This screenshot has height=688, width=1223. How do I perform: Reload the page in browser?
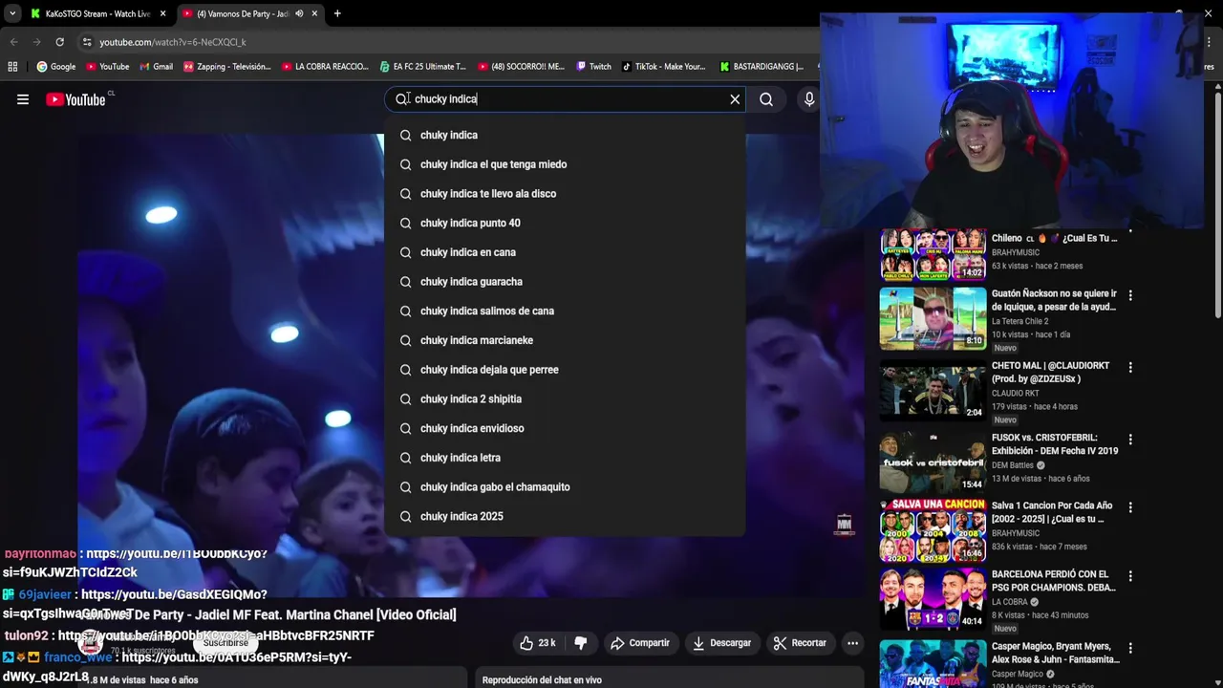coord(59,42)
